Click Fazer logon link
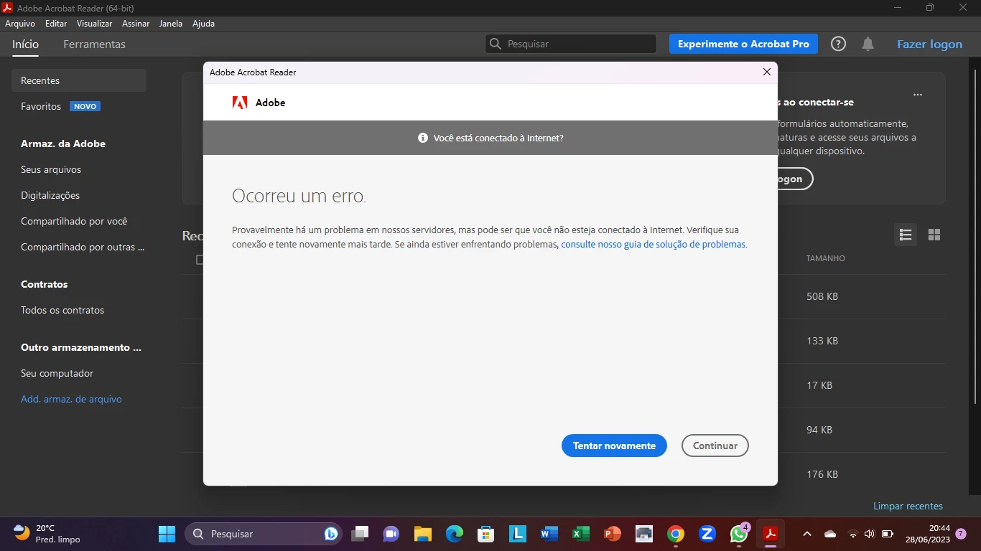 coord(929,44)
